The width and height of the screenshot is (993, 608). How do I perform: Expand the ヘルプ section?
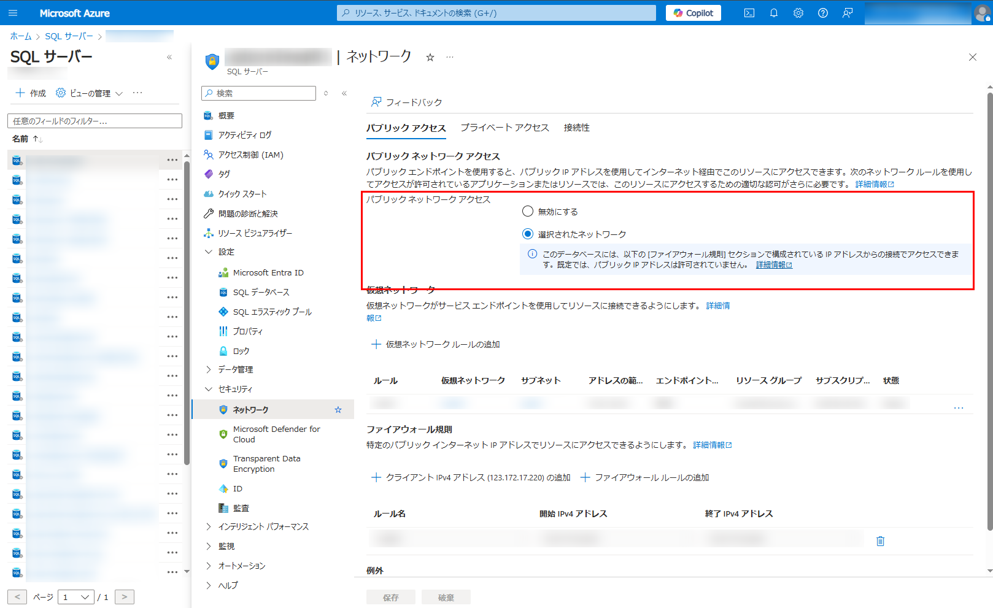coord(209,585)
